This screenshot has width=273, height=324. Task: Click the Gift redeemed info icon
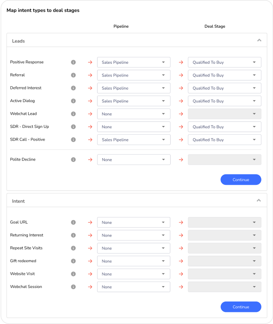point(73,261)
